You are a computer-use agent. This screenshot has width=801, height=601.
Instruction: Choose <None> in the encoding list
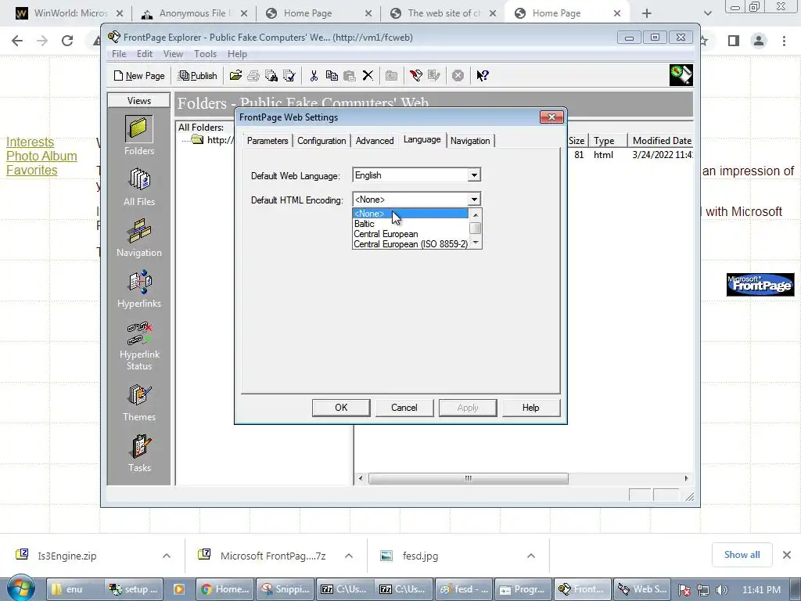pyautogui.click(x=410, y=214)
